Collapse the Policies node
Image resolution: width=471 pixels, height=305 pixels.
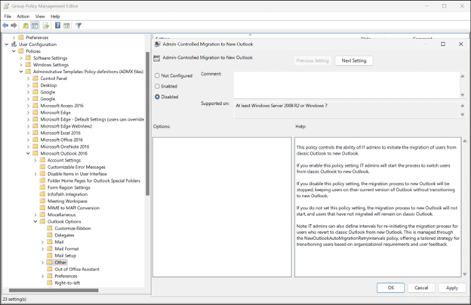point(14,51)
